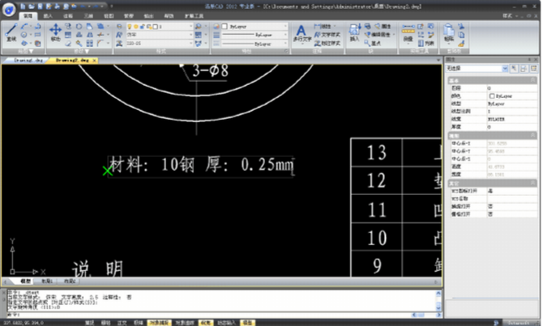Choose the Rotate modify tool
Viewport: 543px width, 326px height.
pyautogui.click(x=79, y=26)
